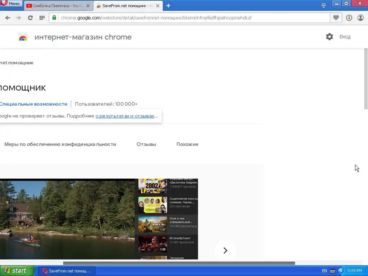Go forward with the forward arrow

(19, 18)
